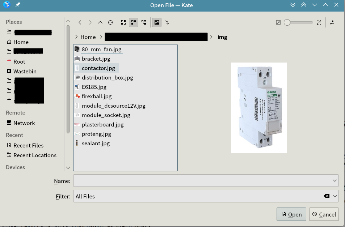Expand the Name field dropdown arrow

[x=335, y=181]
